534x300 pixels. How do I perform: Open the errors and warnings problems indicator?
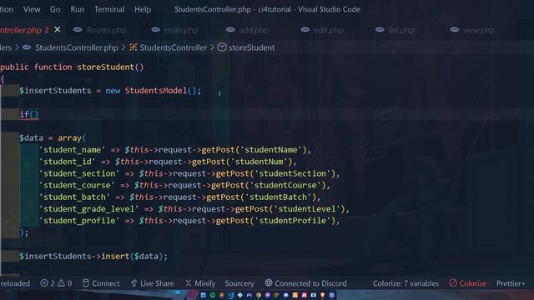coord(56,283)
